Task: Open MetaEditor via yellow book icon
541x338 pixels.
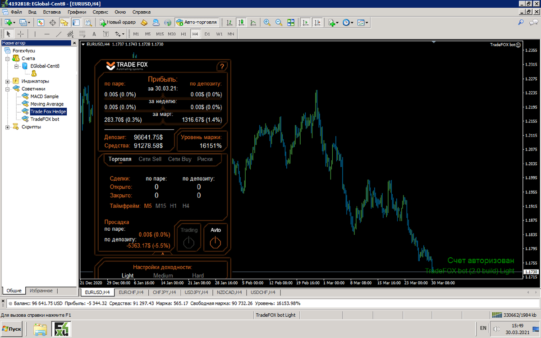Action: click(x=144, y=22)
